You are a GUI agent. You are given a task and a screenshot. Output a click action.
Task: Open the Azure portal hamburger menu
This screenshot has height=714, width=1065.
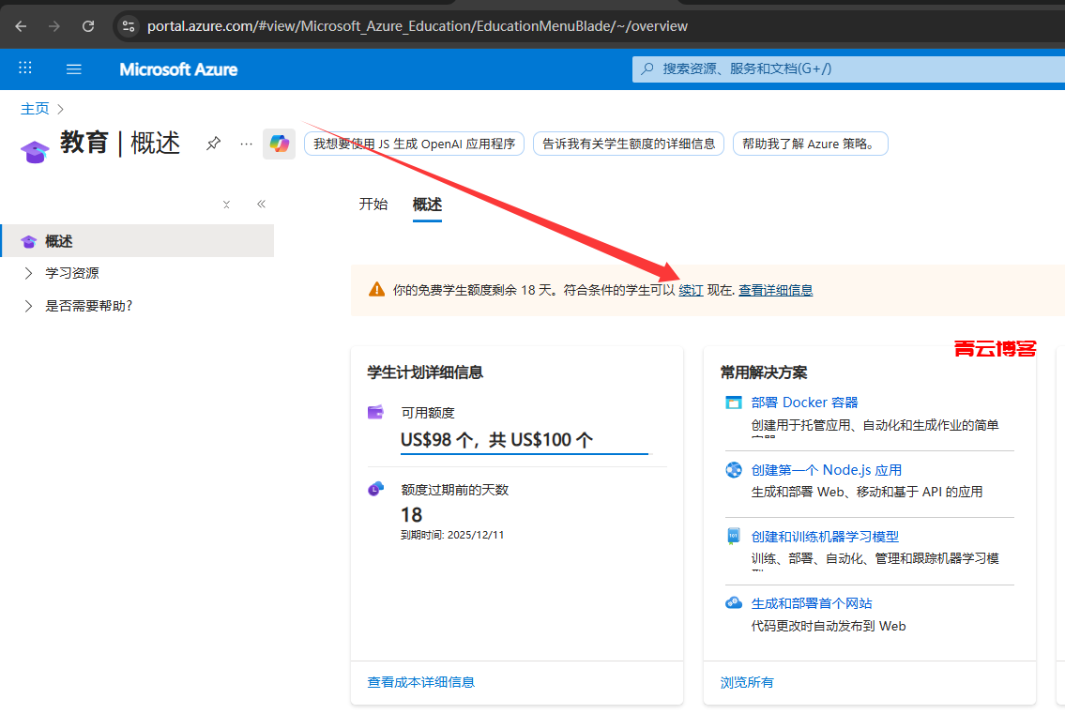(x=74, y=69)
